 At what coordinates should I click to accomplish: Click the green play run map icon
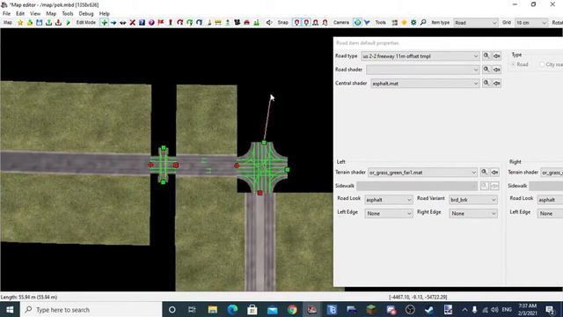68,23
